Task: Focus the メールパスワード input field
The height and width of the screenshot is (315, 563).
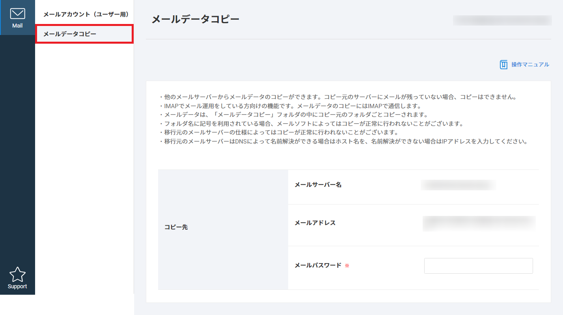Action: point(478,266)
